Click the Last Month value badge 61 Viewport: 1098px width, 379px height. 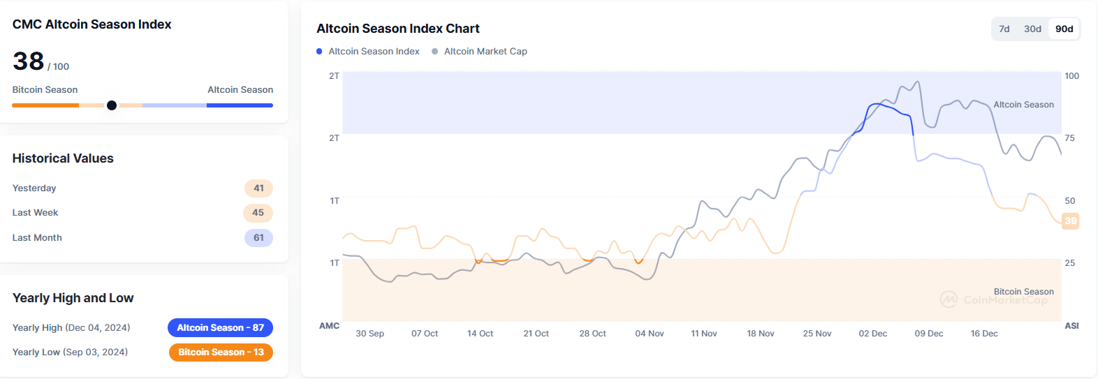[258, 238]
